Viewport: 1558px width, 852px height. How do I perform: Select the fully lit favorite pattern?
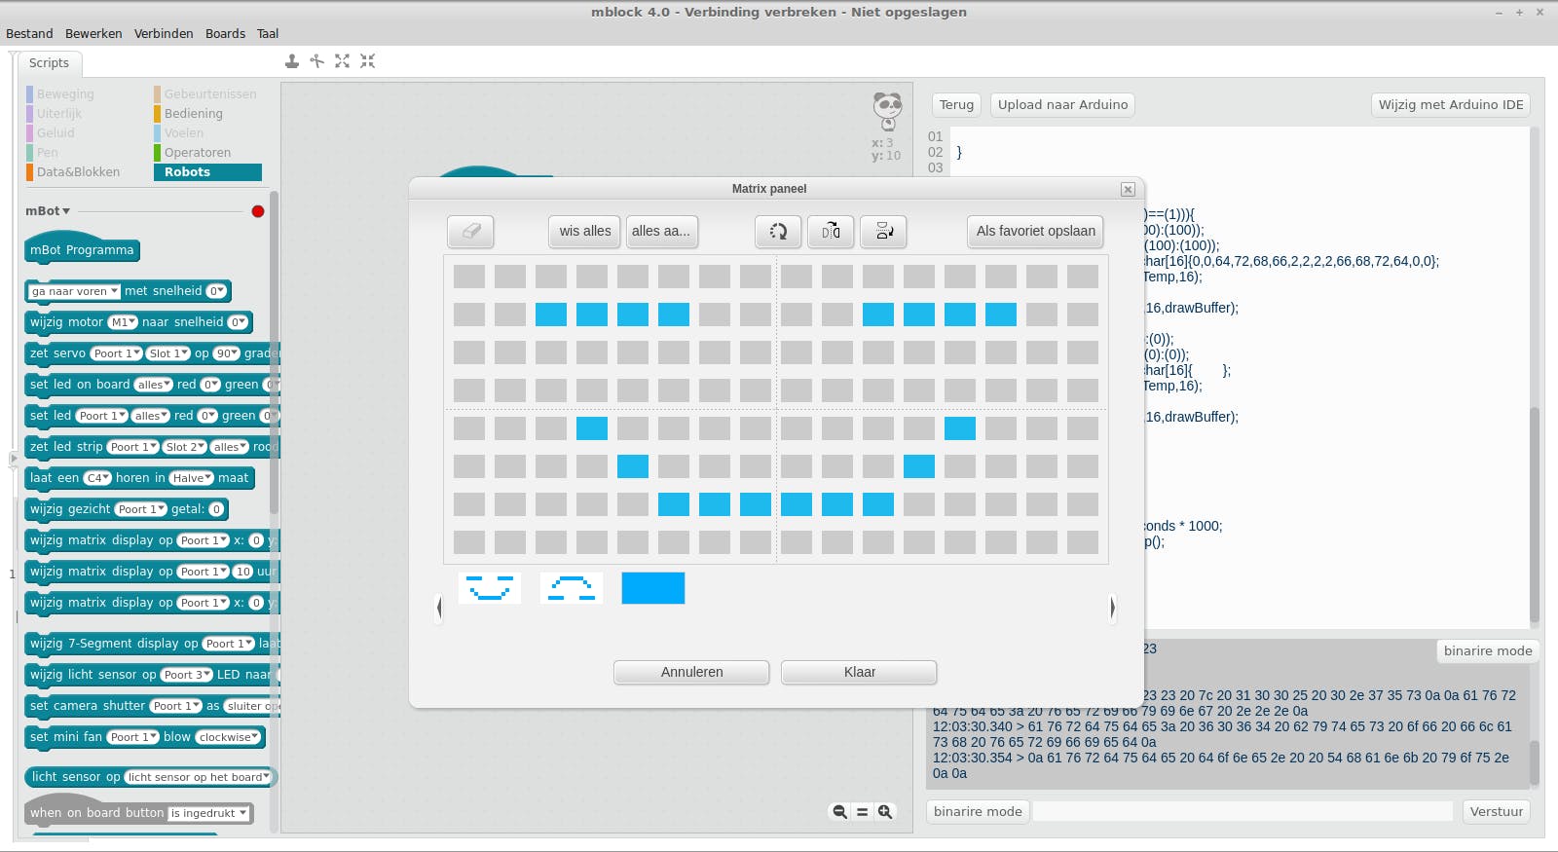(x=653, y=588)
